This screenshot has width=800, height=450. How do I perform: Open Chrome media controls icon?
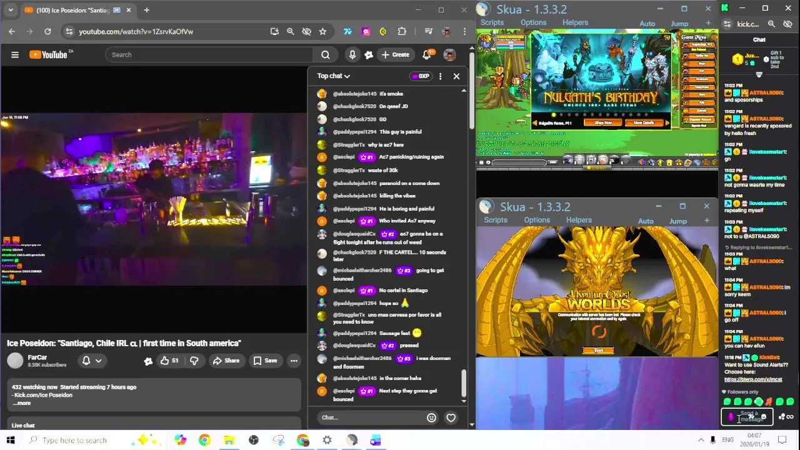pyautogui.click(x=428, y=31)
